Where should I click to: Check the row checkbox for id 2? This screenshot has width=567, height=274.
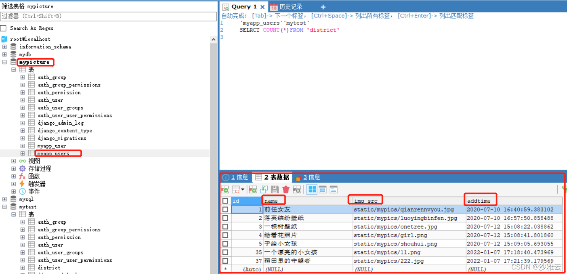point(225,218)
